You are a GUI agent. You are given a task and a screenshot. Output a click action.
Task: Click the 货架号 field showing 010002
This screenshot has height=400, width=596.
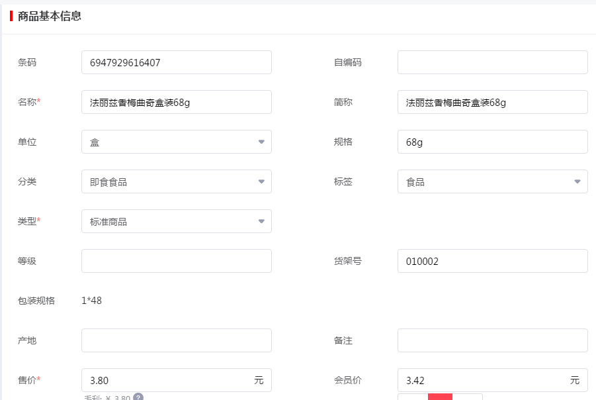click(x=492, y=261)
